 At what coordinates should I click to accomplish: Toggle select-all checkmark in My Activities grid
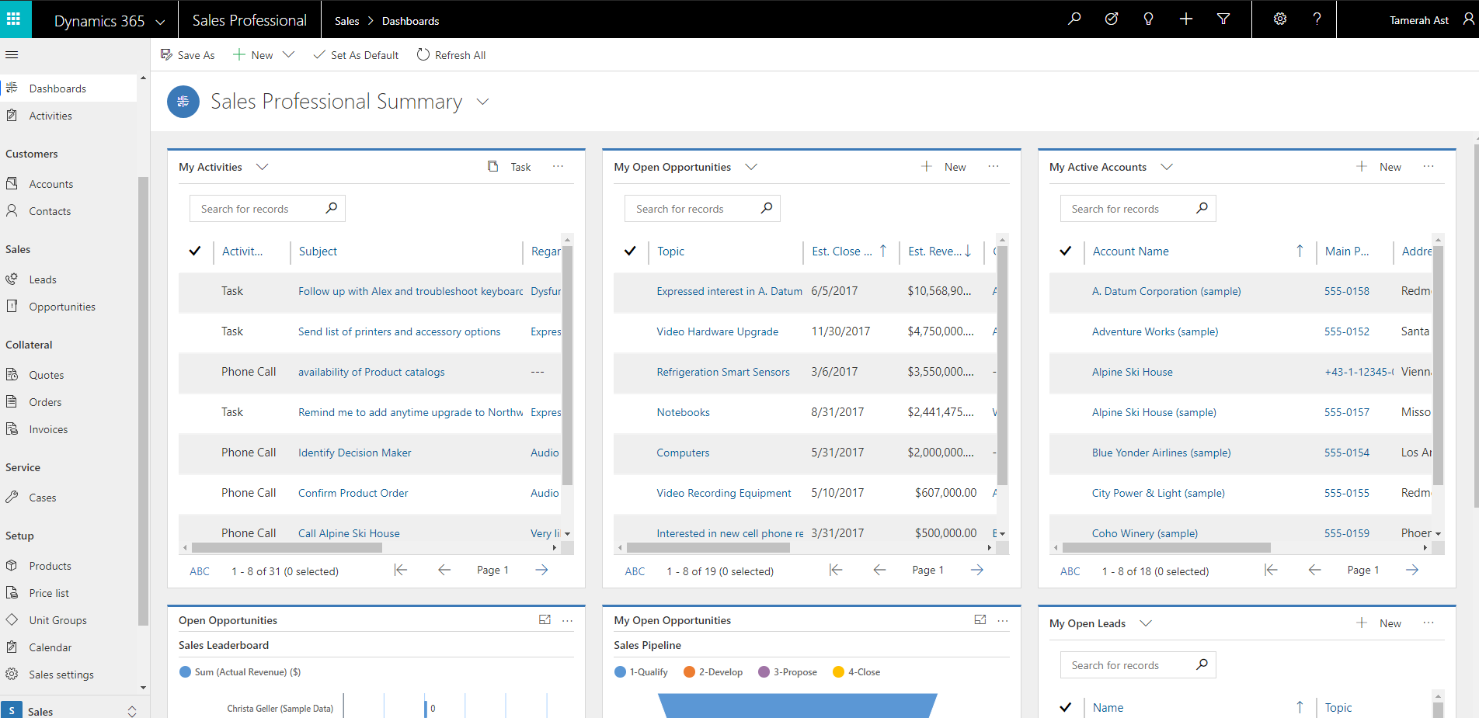coord(195,251)
